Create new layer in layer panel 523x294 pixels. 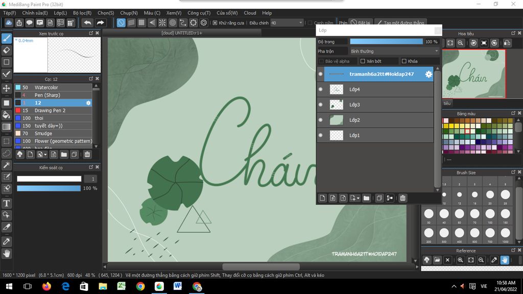point(322,198)
